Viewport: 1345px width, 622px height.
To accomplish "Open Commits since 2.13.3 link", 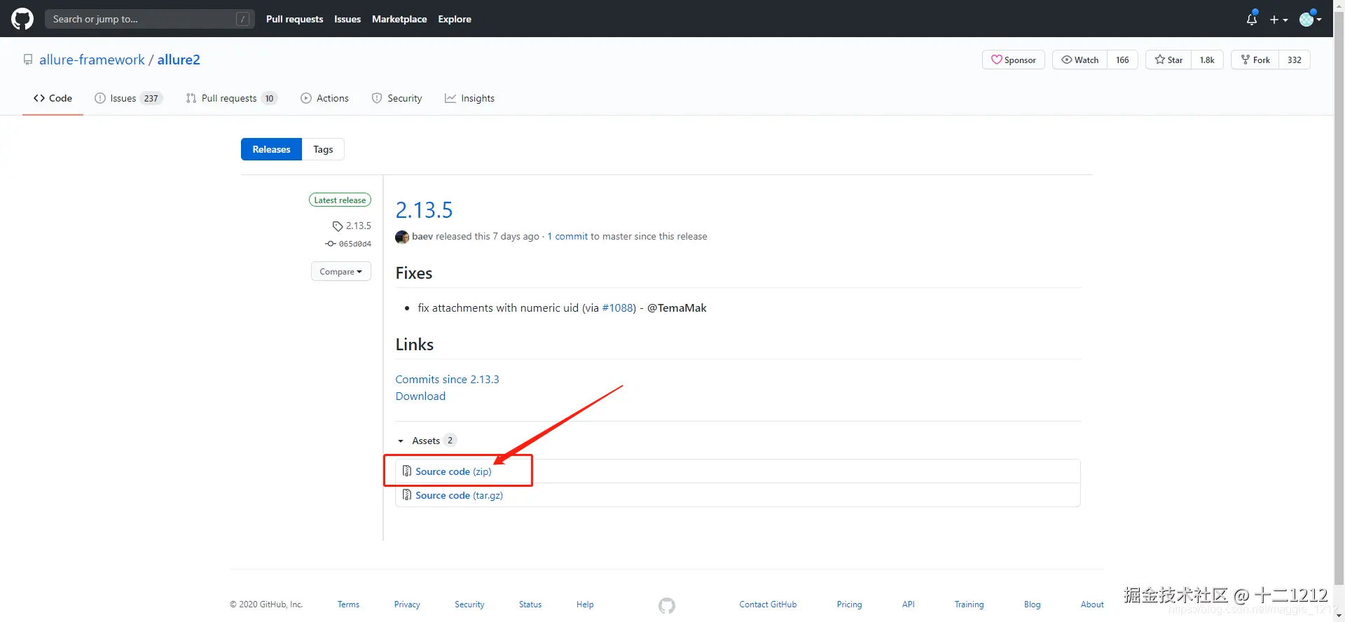I will pos(447,379).
